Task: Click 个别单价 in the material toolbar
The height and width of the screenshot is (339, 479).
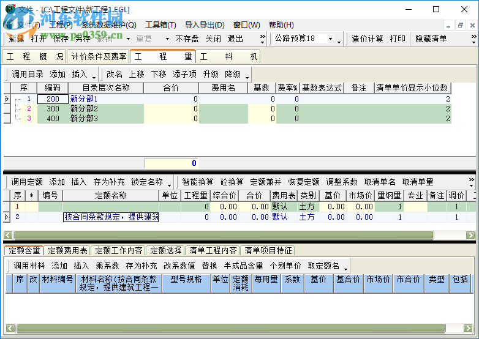Action: tap(285, 266)
